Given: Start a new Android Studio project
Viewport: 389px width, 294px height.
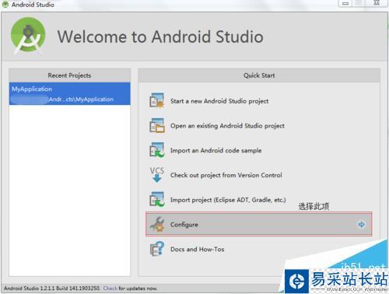Looking at the screenshot, I should [x=219, y=101].
